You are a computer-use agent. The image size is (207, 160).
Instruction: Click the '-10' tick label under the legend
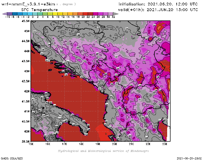pos(8,17)
